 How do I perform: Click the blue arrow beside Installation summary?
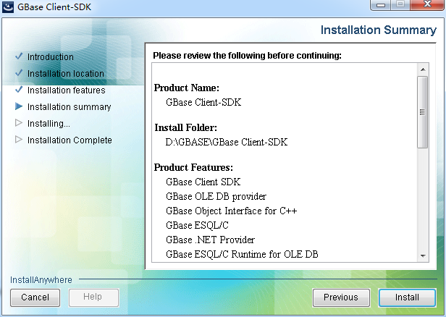tap(19, 106)
